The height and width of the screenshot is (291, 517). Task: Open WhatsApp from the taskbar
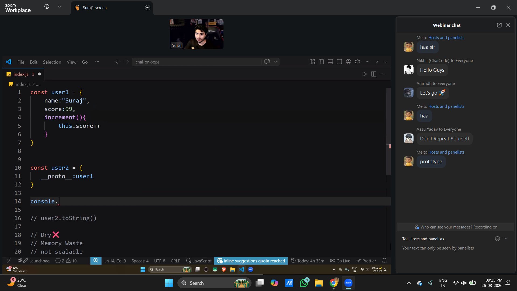coord(304,283)
